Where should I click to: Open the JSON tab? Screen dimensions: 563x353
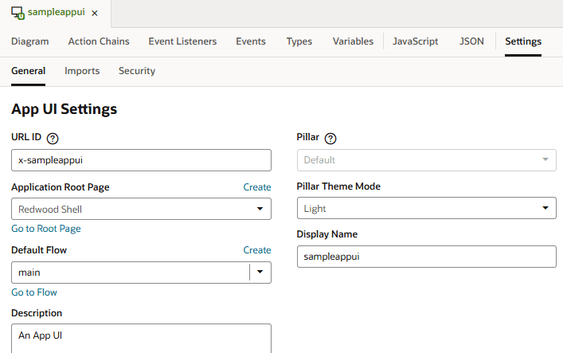(x=471, y=41)
